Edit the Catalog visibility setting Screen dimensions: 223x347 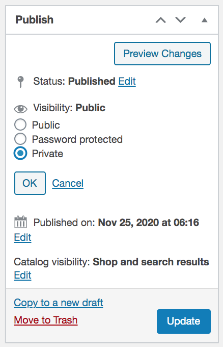click(22, 275)
